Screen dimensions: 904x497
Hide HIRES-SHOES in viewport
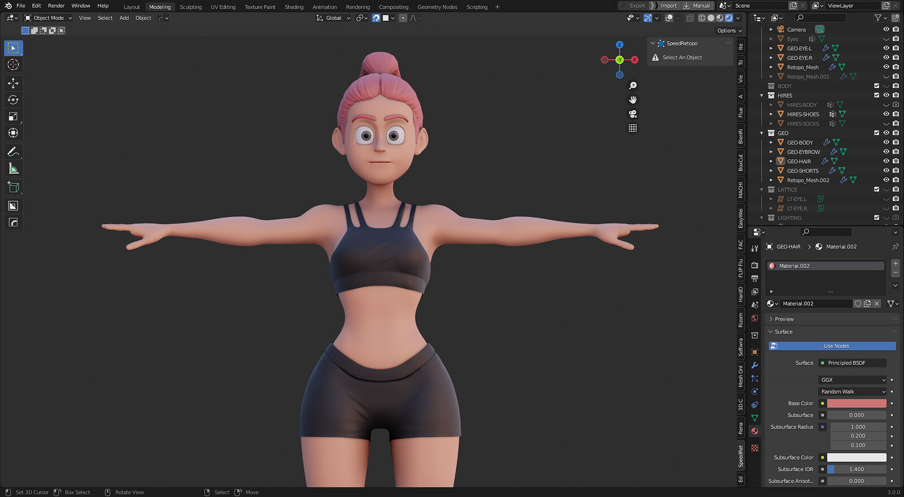886,114
